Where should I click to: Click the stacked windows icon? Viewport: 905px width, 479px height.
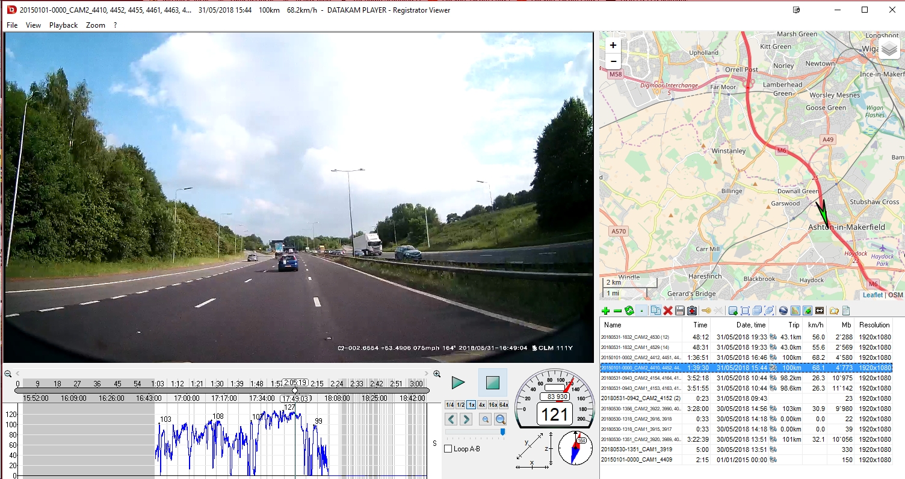coord(757,311)
